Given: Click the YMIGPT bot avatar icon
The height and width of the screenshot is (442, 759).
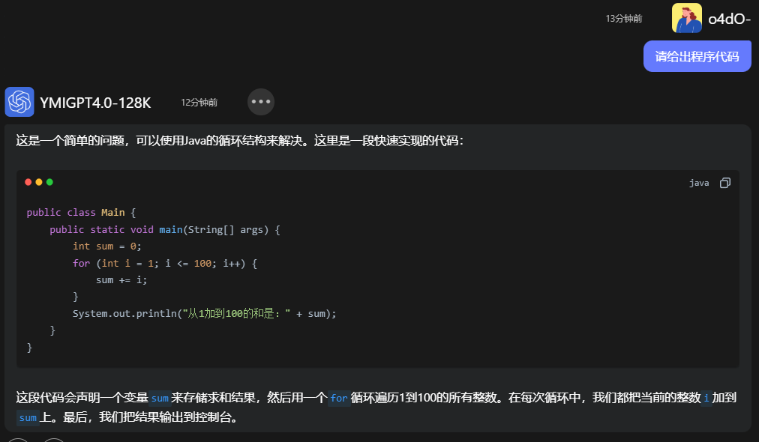Looking at the screenshot, I should point(19,102).
